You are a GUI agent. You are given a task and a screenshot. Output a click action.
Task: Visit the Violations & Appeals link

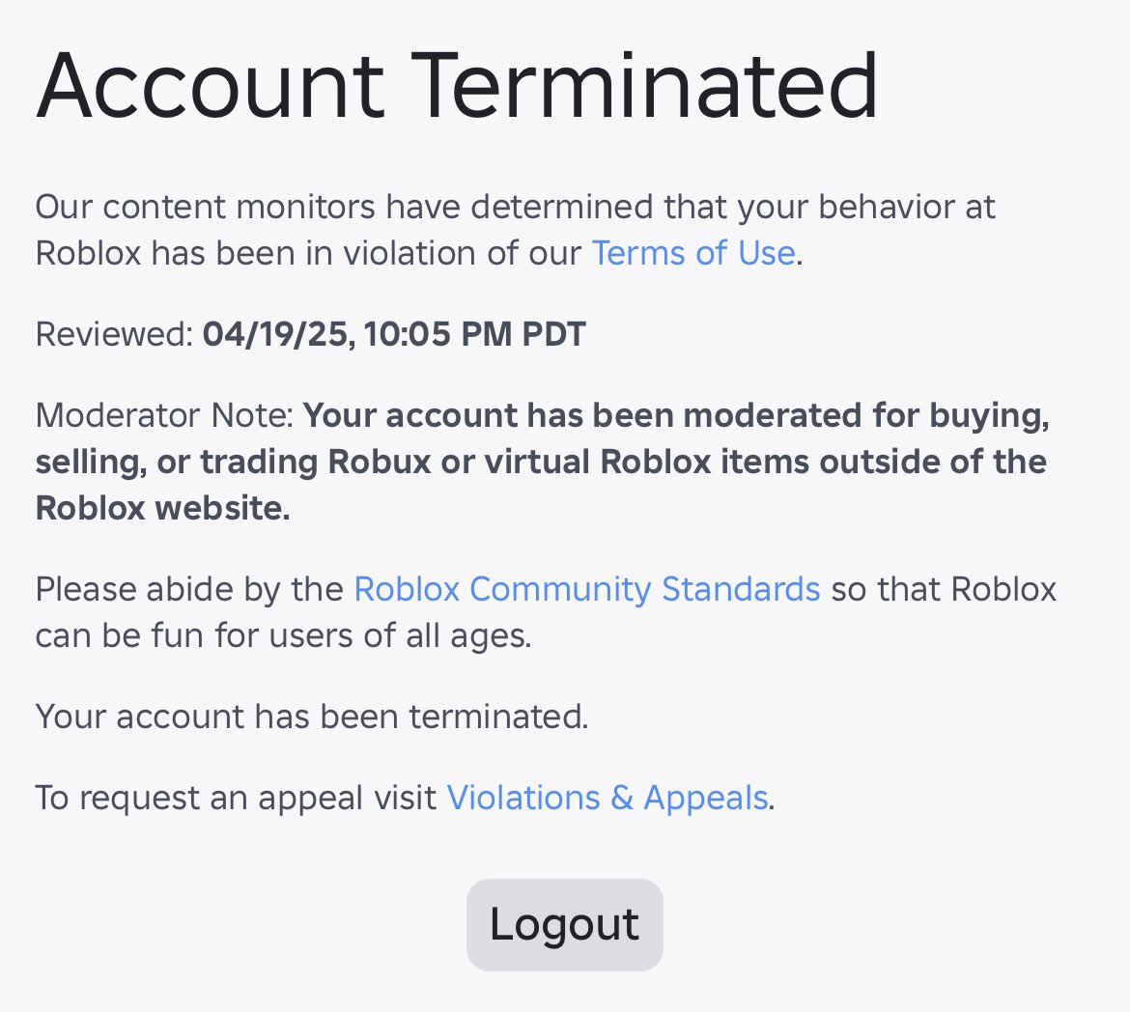pyautogui.click(x=607, y=798)
